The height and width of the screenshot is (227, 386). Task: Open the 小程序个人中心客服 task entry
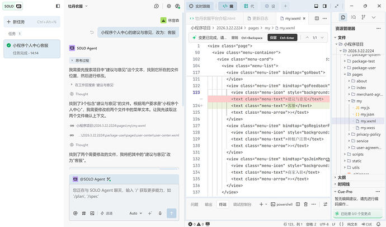(32, 49)
